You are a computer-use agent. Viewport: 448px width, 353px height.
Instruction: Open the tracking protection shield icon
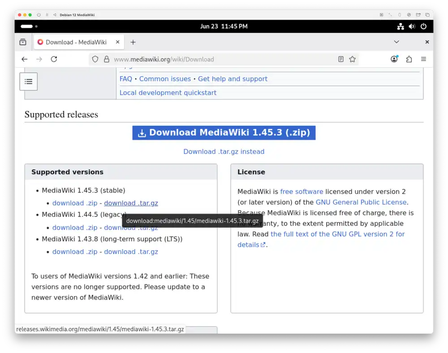point(95,59)
